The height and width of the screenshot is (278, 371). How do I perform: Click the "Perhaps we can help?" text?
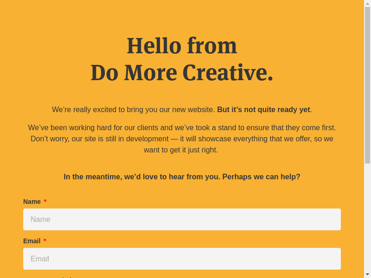coord(261,177)
